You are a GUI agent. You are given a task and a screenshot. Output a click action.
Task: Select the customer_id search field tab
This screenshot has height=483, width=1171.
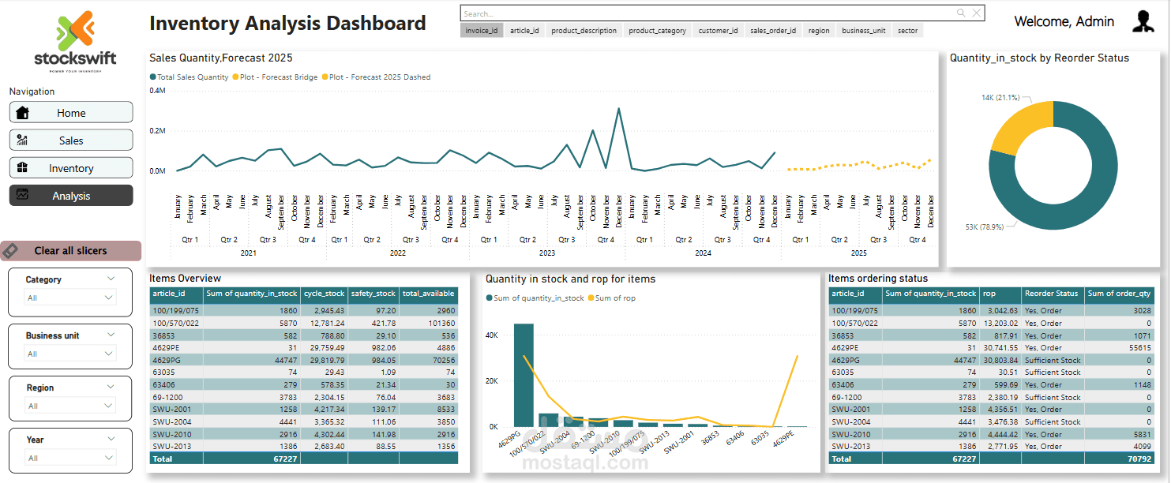coord(718,31)
